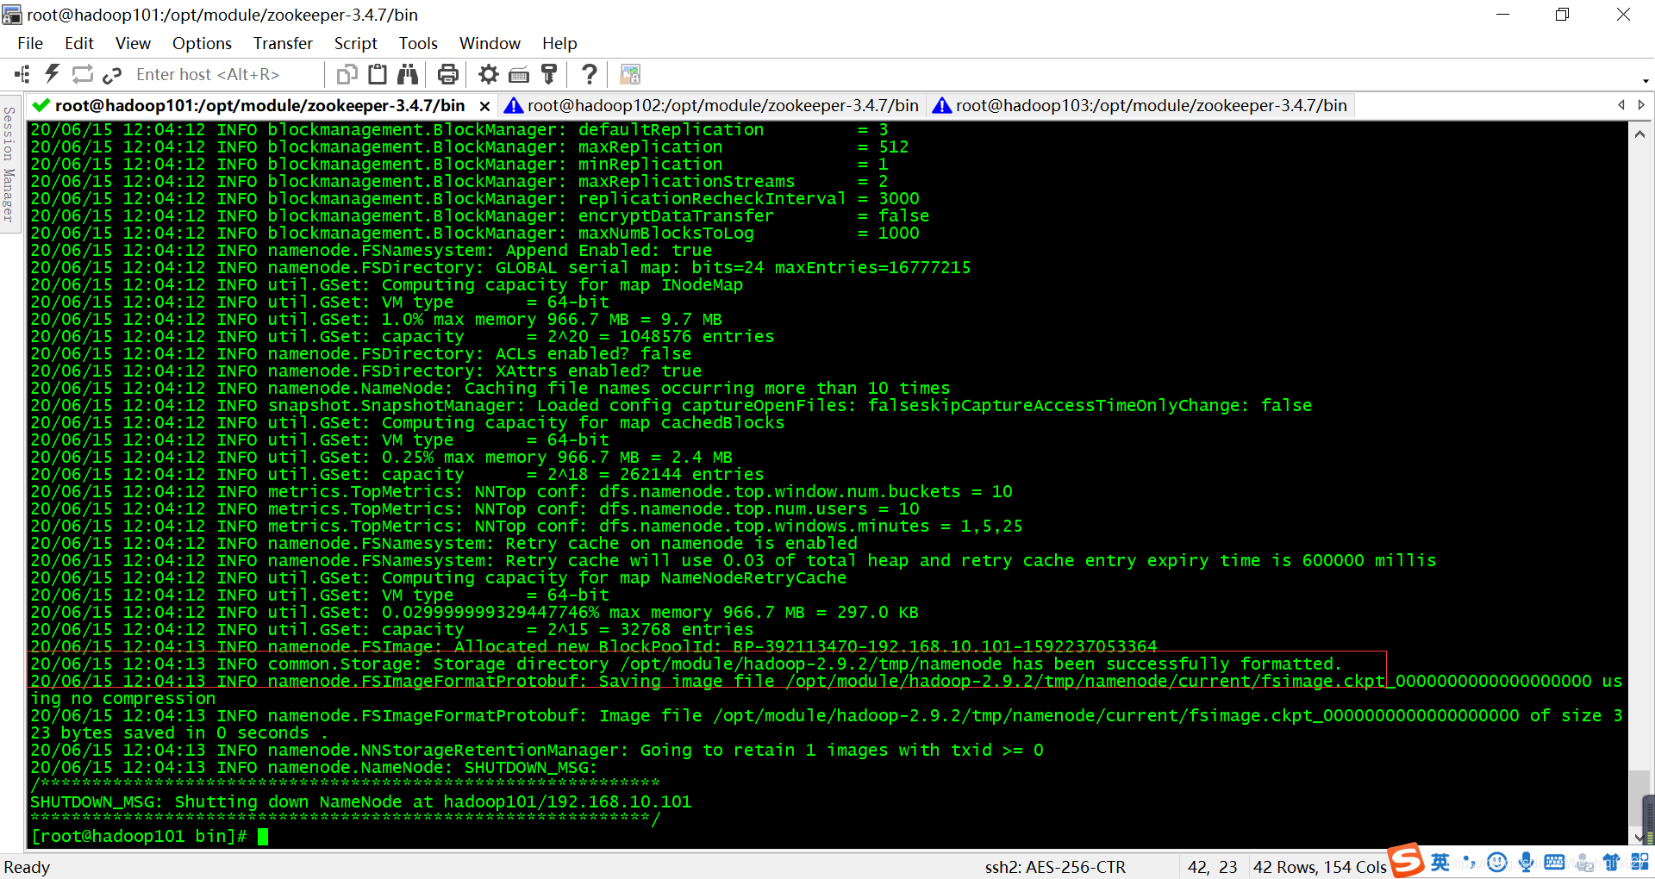Click the 'XAttrs enabled? true' log line
1655x879 pixels.
pos(366,371)
